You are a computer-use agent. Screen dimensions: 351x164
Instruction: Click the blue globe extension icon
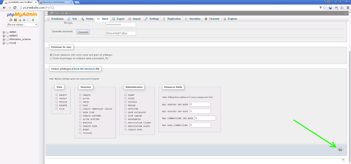tap(330, 8)
